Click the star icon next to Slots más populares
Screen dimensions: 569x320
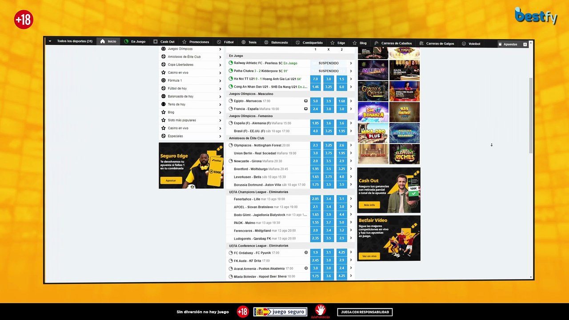[164, 120]
